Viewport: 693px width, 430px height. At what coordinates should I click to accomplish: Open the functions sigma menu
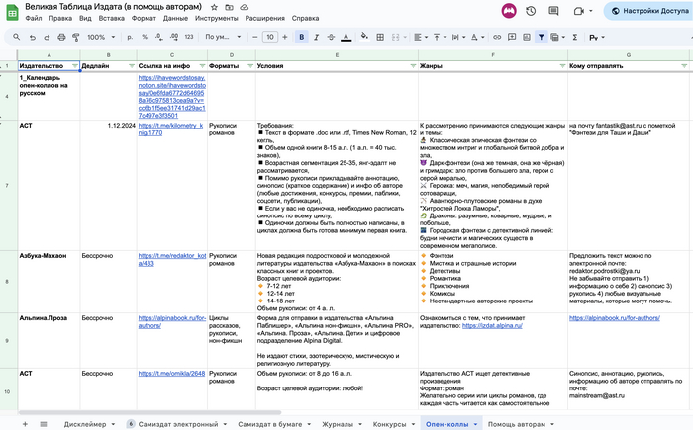(575, 38)
